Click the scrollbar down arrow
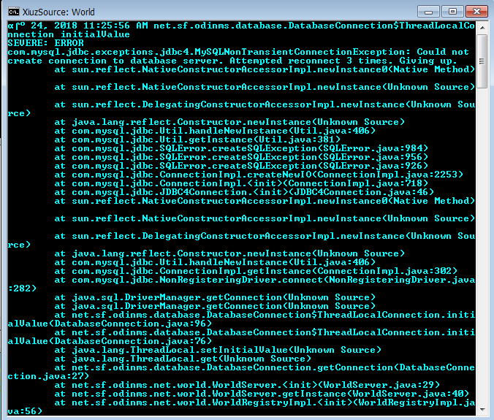This screenshot has height=420, width=494. click(482, 410)
